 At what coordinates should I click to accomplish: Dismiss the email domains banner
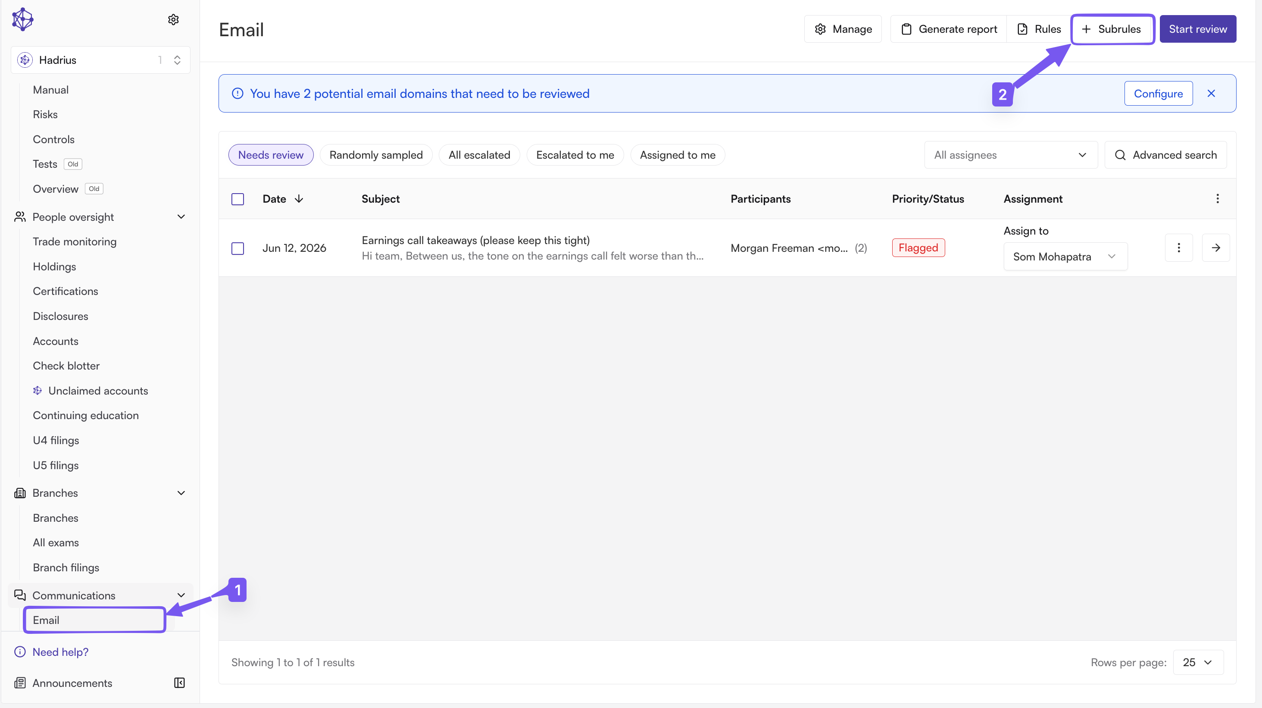pyautogui.click(x=1211, y=94)
